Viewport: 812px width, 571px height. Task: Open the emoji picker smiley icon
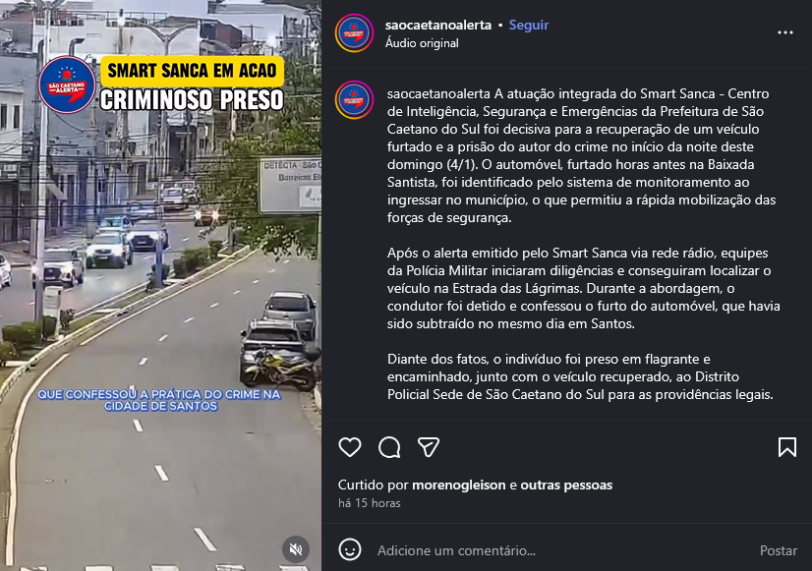350,549
